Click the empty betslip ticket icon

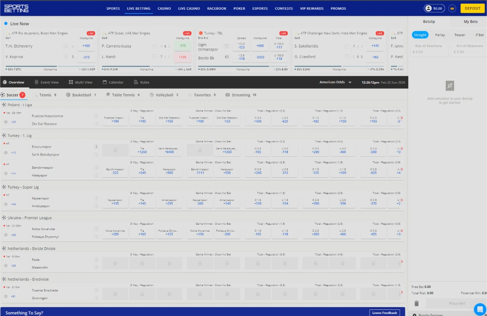450,86
